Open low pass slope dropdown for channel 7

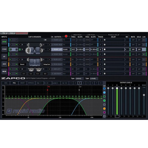[94, 69]
